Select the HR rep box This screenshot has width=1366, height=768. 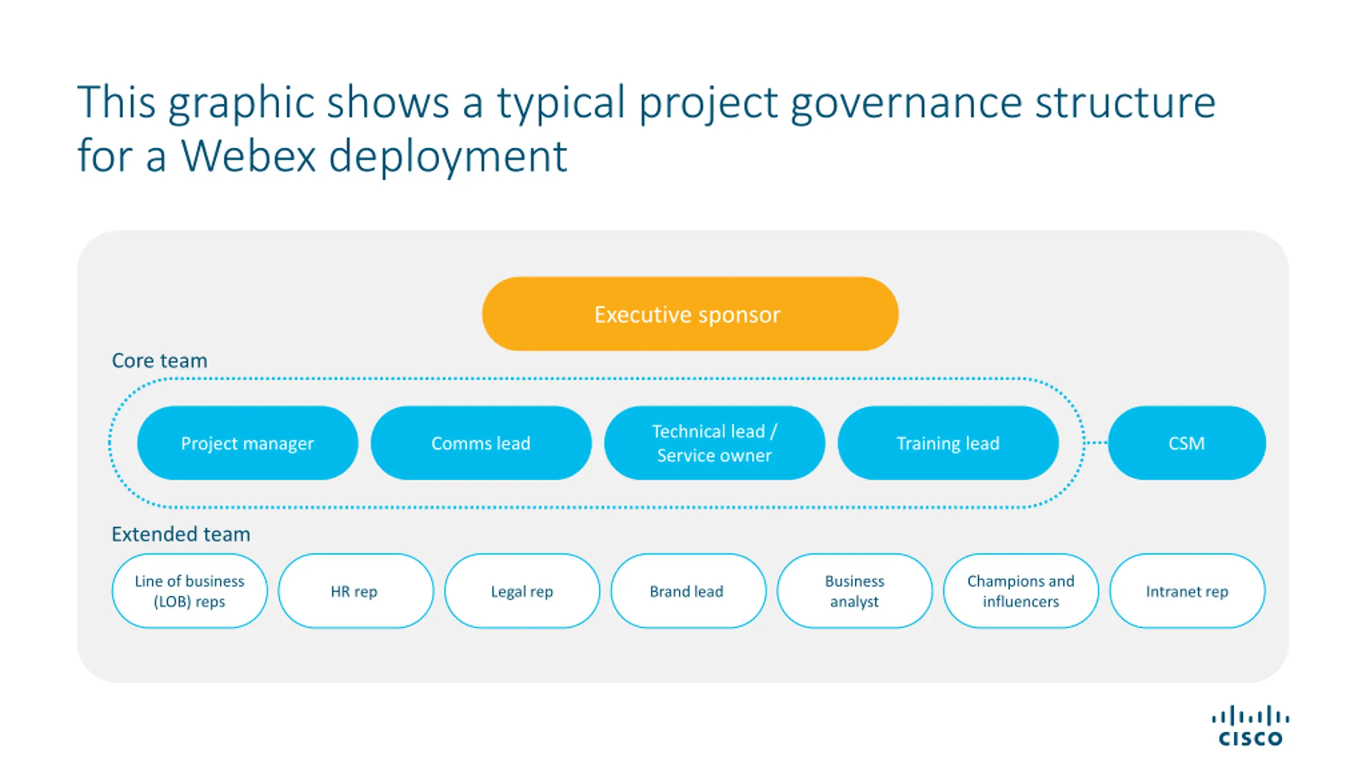[x=356, y=591]
